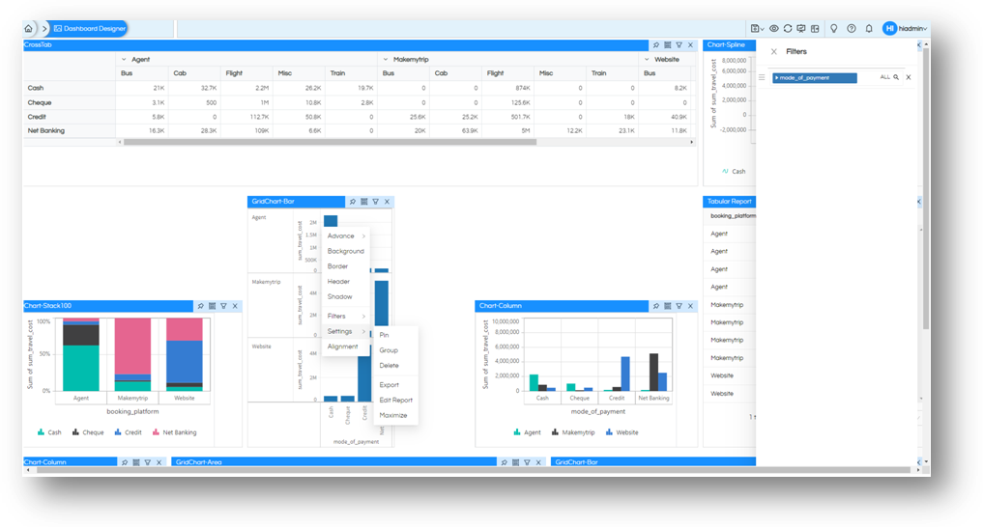The image size is (983, 527).
Task: Open the filter funnel in GridChart-Area header
Action: 527,462
